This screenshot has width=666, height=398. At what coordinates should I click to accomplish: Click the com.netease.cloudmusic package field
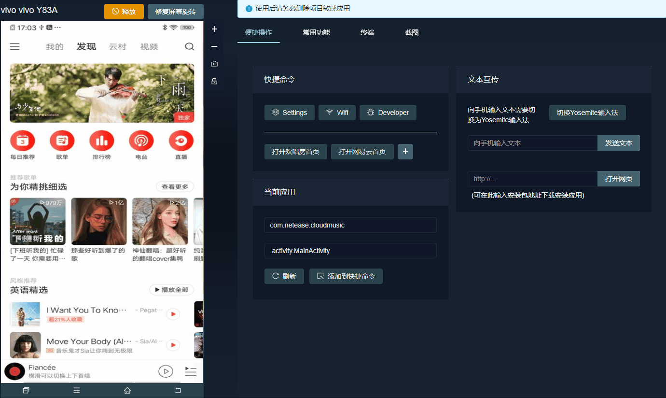point(350,225)
